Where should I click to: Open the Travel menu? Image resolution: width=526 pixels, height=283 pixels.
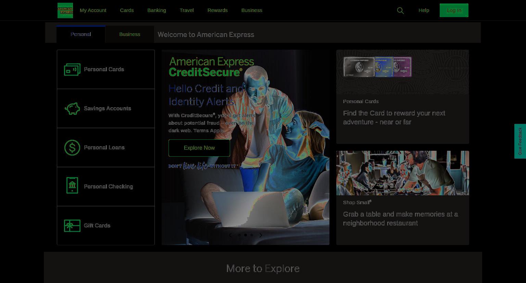[187, 10]
